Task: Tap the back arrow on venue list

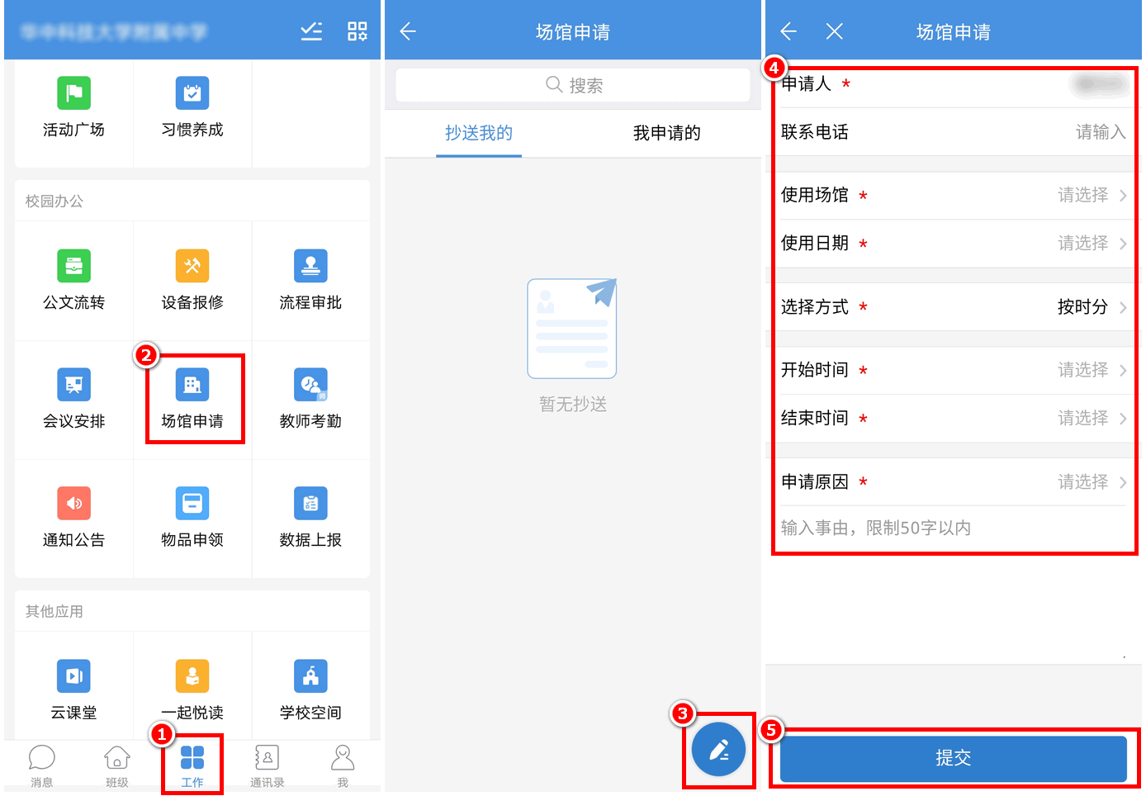Action: [408, 31]
